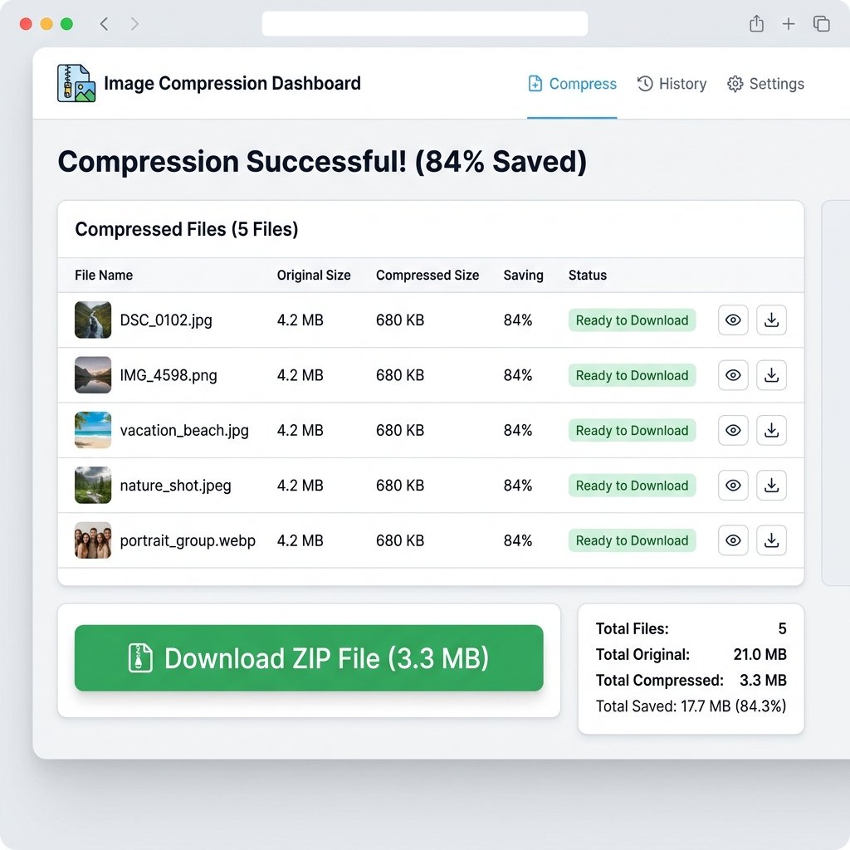
Task: Click the Saving column header
Action: tap(523, 276)
